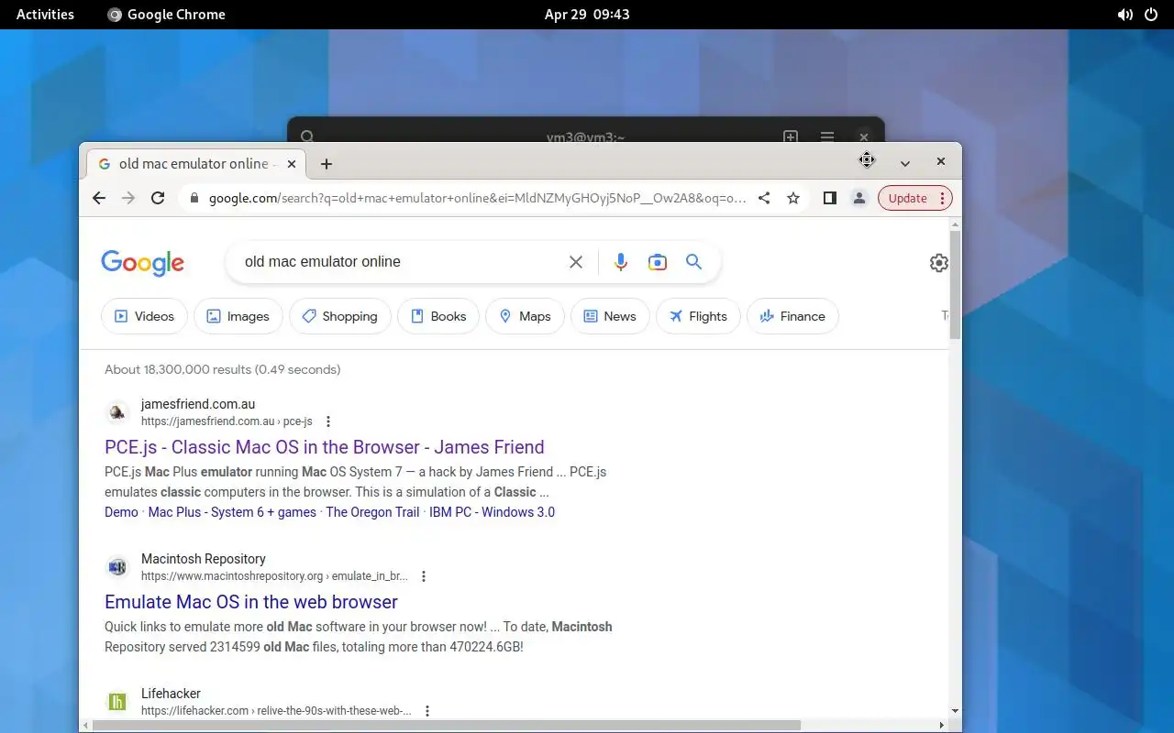Click the 'Macintosh Repository' site name
This screenshot has width=1174, height=733.
pyautogui.click(x=204, y=559)
